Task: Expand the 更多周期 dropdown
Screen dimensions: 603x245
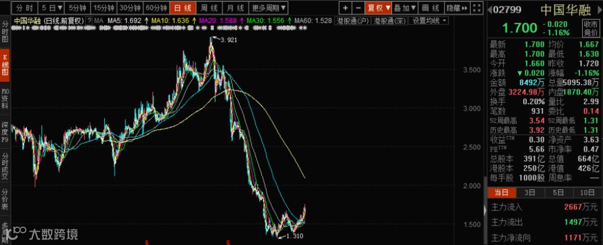Action: click(x=269, y=8)
